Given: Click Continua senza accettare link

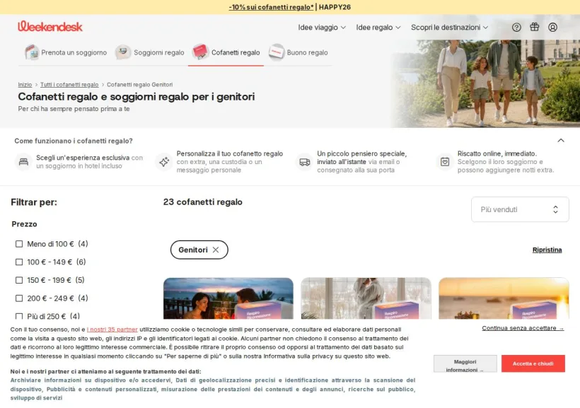Looking at the screenshot, I should click(523, 328).
